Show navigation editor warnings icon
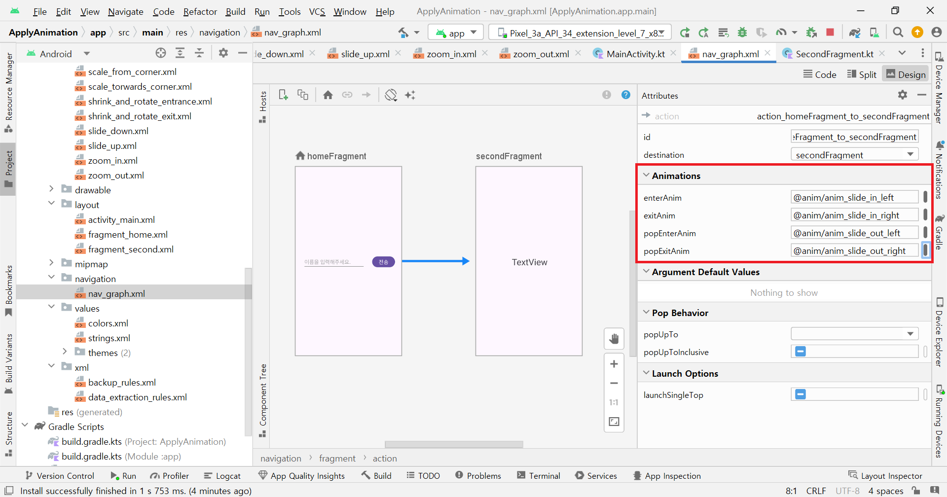Screen dimensions: 947x497 pos(607,95)
